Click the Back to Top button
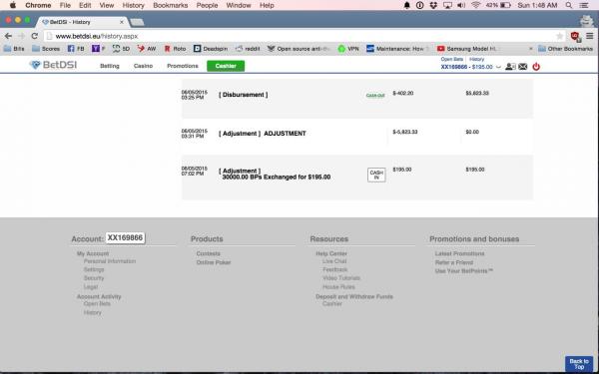The height and width of the screenshot is (374, 599). 579,364
